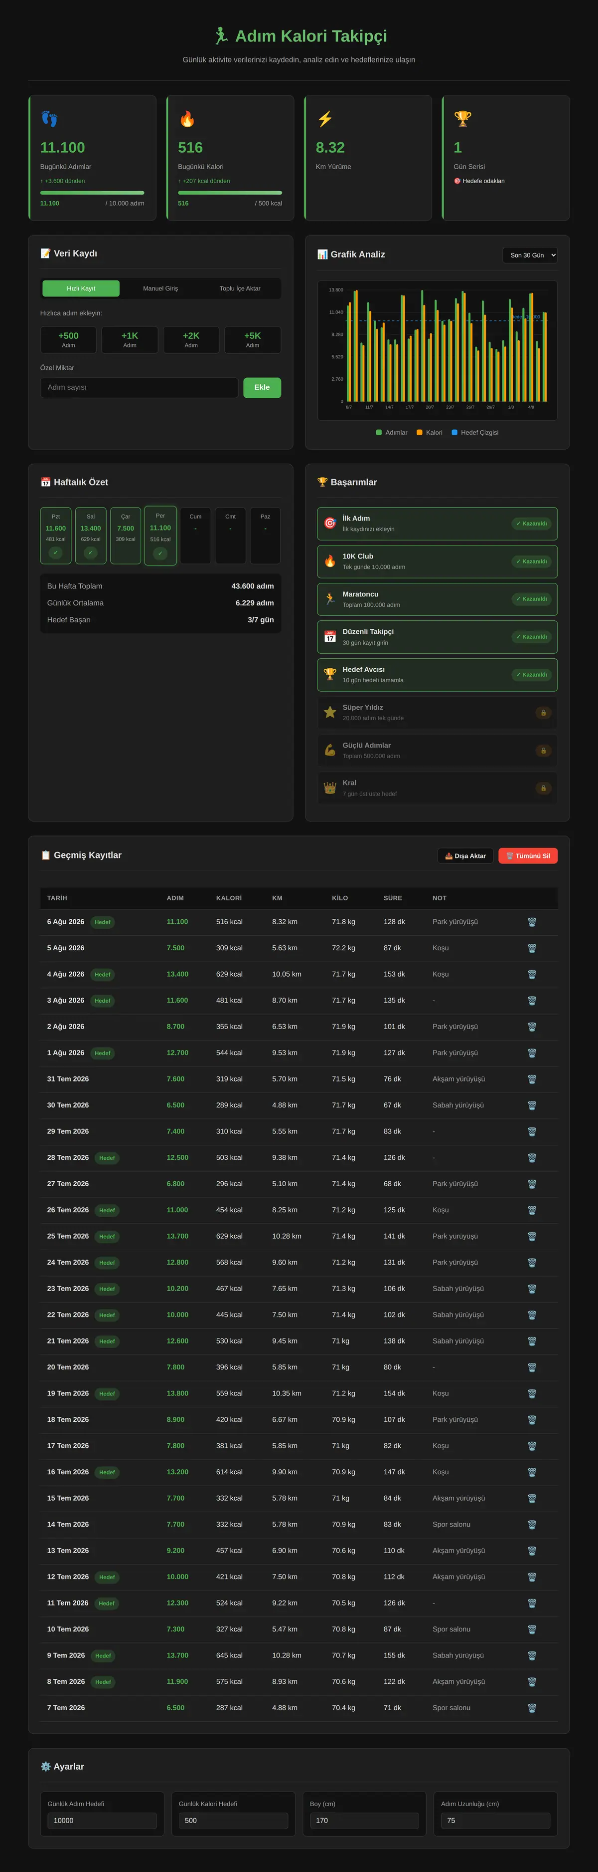Open the Manuel Giriş tab
This screenshot has width=598, height=1872.
click(160, 288)
